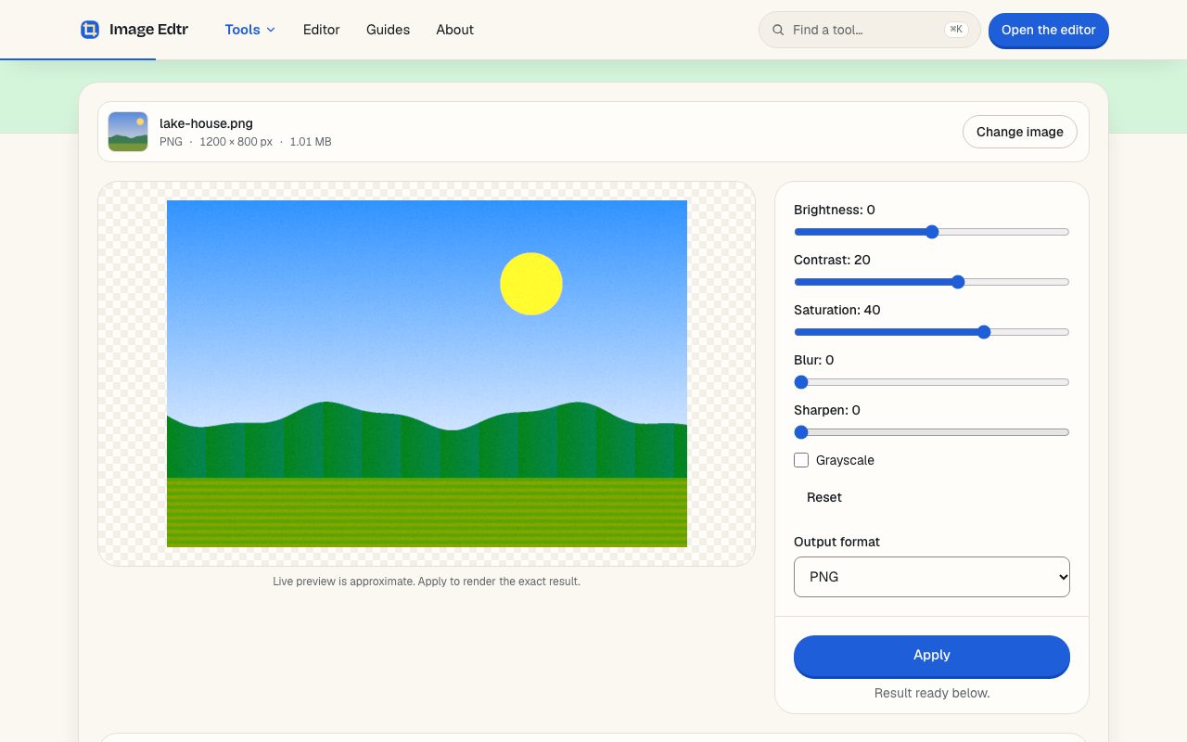The image size is (1187, 742).
Task: Open the Output format PNG dropdown
Action: pyautogui.click(x=932, y=577)
